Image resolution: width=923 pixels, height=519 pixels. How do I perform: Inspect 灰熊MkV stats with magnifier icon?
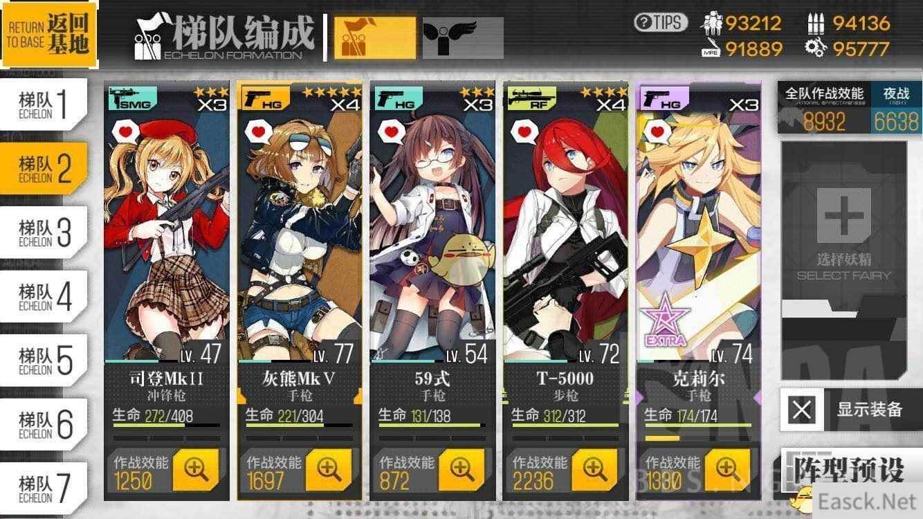click(x=329, y=469)
